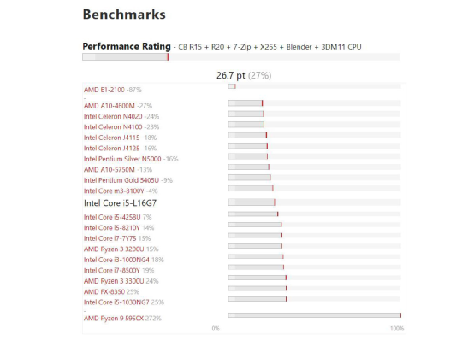The width and height of the screenshot is (474, 340).
Task: Open the Intel Celeron J4115 link
Action: coord(111,138)
